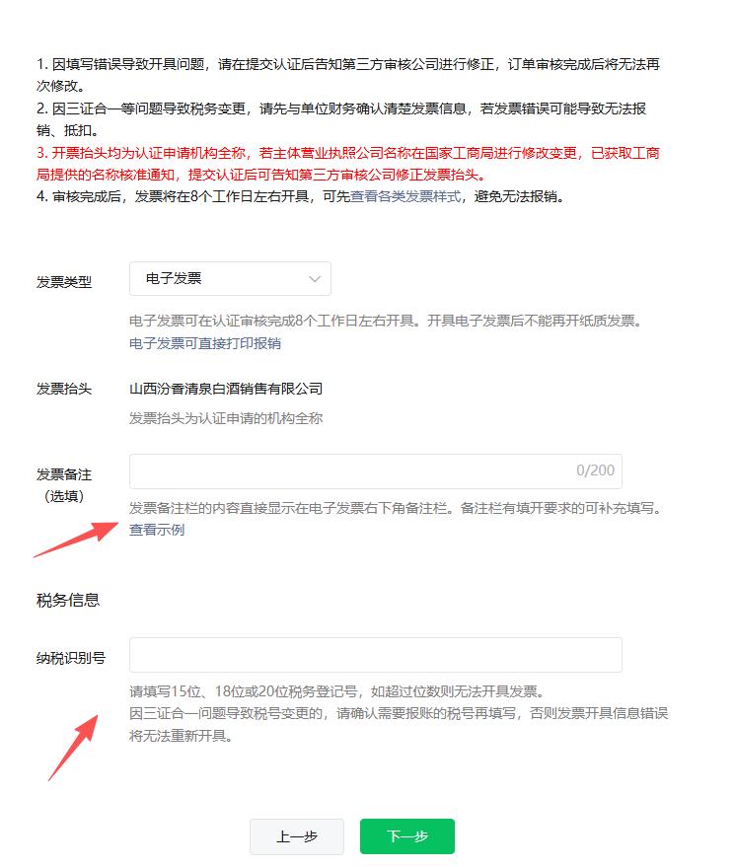Click the 0/200 character counter
Screen dimensions: 735x867
click(x=595, y=470)
